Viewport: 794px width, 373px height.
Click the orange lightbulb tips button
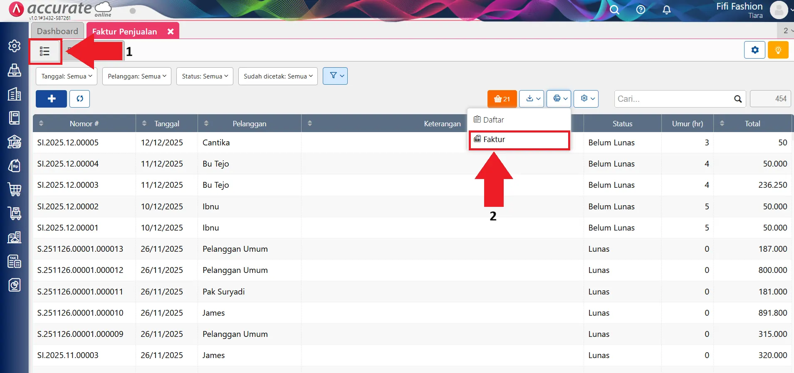click(x=778, y=50)
